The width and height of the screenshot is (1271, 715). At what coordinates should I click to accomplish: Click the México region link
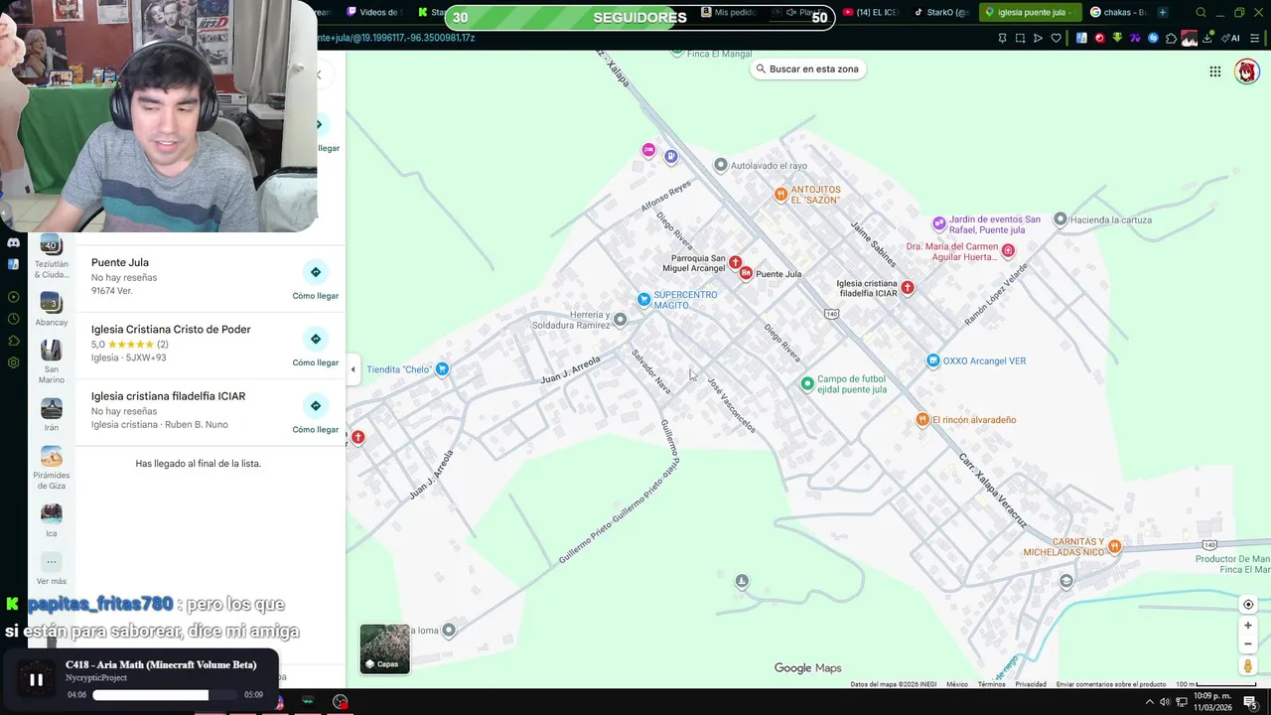pos(957,684)
